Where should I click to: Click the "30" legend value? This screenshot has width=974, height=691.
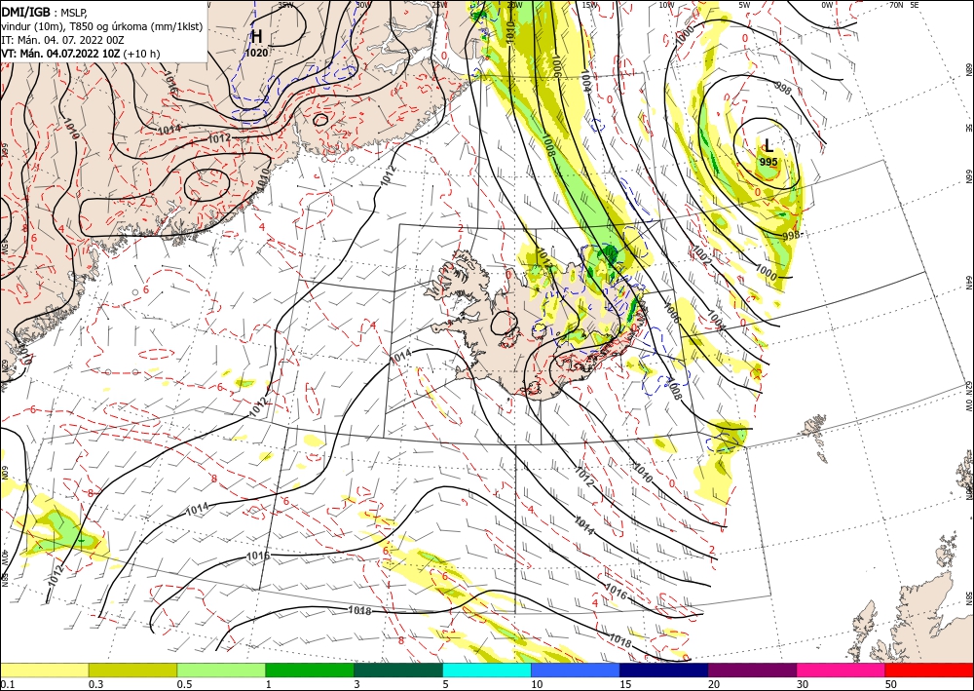click(803, 684)
